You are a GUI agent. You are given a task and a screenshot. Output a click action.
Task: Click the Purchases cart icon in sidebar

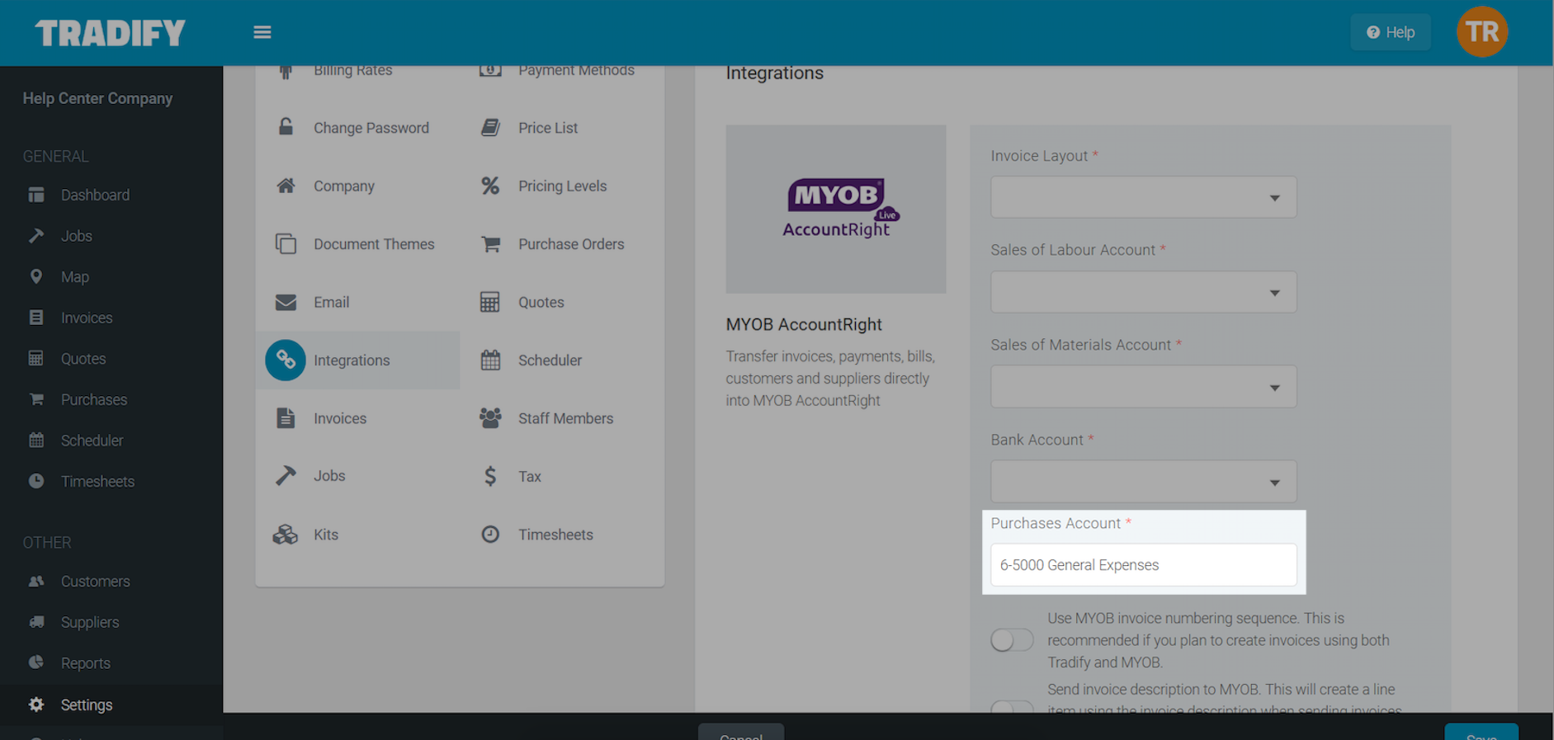point(36,399)
